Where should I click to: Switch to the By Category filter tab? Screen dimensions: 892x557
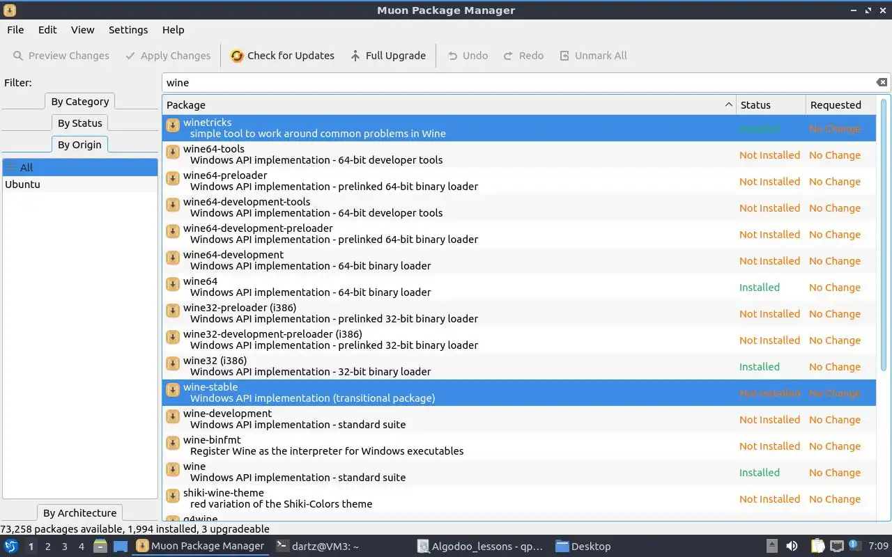coord(79,101)
